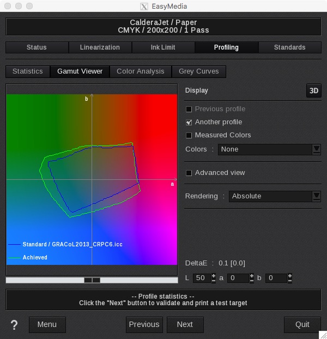
Task: Open the Ink Limit tab
Action: click(x=163, y=47)
